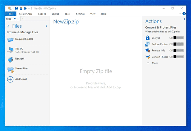Screen dimensions: 191x131
Task: Select the Backup ribbon tab
Action: click(x=56, y=14)
